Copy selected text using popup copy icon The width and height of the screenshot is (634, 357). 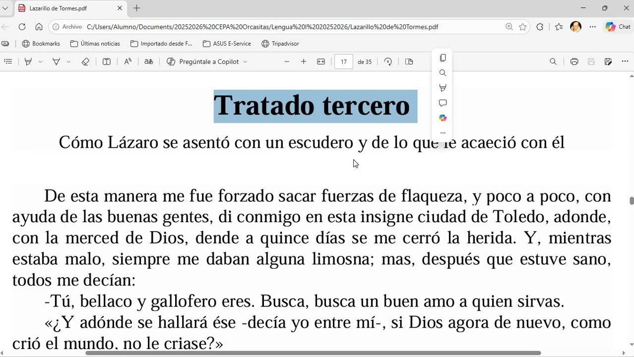[x=443, y=58]
